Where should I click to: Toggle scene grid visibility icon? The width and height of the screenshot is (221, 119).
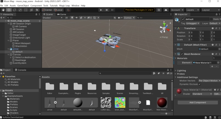94,18
